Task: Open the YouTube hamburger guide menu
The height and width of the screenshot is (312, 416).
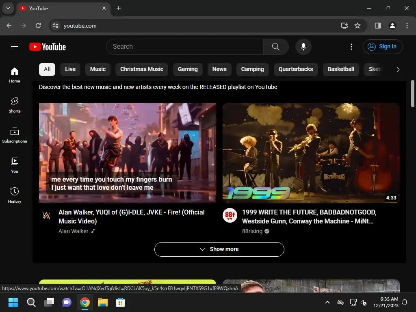Action: point(15,47)
